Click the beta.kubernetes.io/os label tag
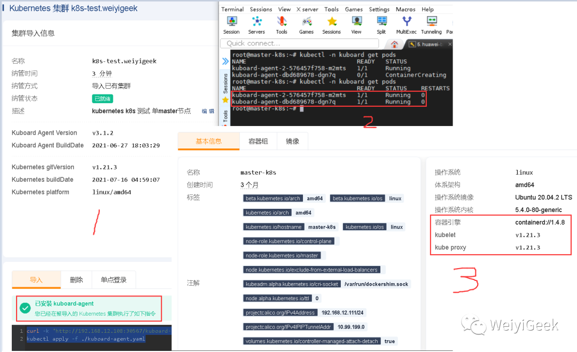Viewport: 577px width, 352px height. (x=357, y=198)
